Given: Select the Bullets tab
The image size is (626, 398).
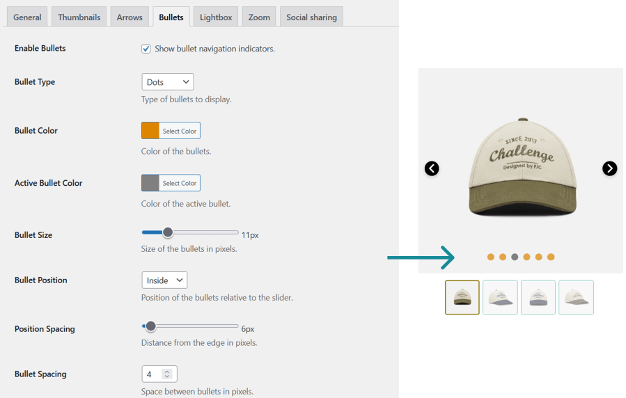Looking at the screenshot, I should [x=171, y=17].
